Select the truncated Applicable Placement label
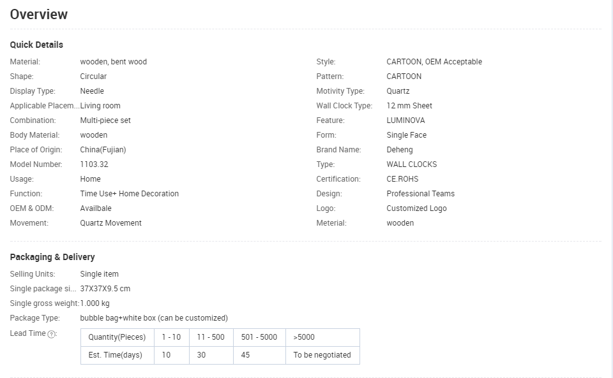Image resolution: width=613 pixels, height=378 pixels. pos(45,106)
